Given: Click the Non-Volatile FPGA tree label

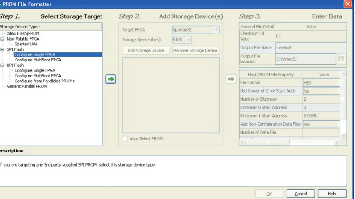Looking at the screenshot, I should click(x=23, y=39).
